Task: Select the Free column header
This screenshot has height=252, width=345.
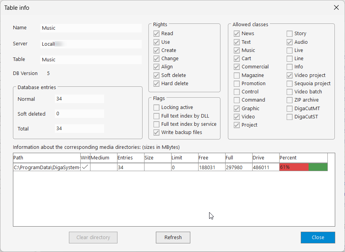Action: point(211,158)
